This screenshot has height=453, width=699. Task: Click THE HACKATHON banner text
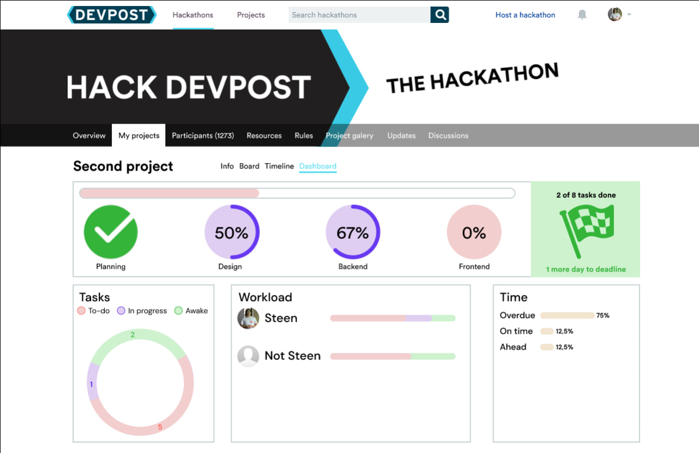(473, 78)
